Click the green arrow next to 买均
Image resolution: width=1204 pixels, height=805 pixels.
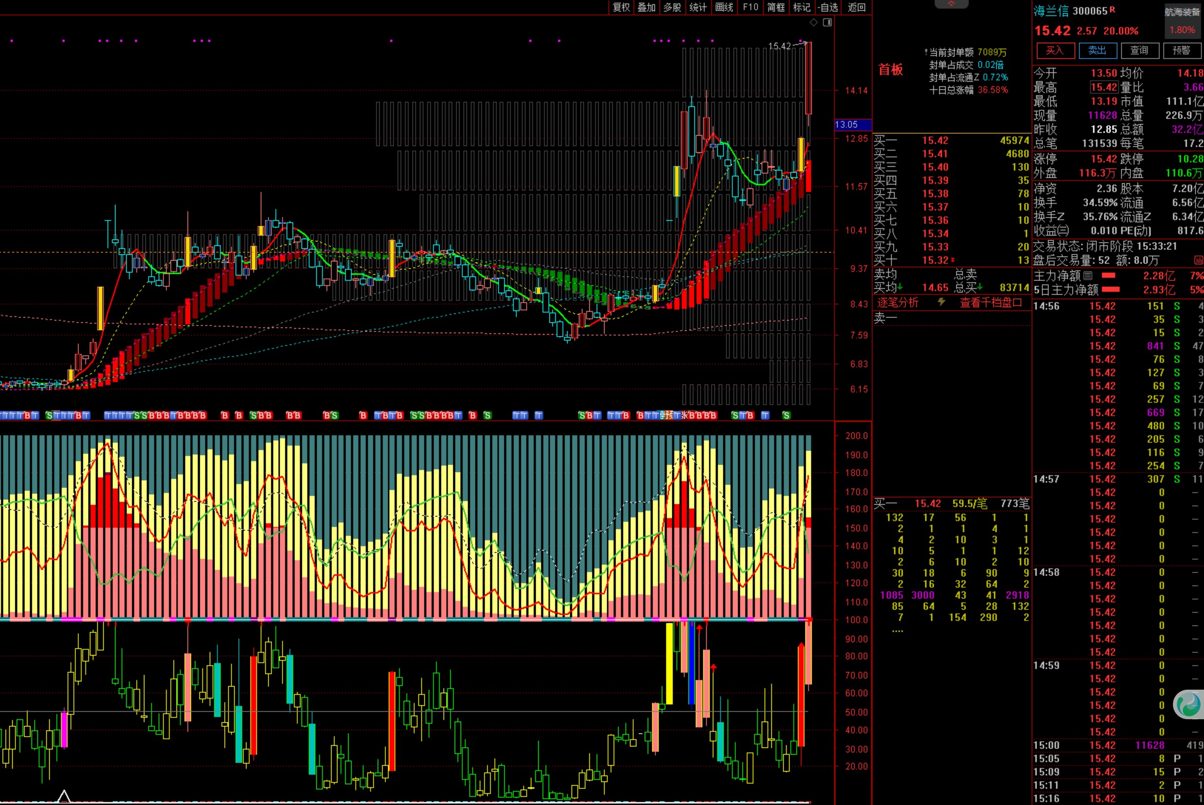coord(901,287)
